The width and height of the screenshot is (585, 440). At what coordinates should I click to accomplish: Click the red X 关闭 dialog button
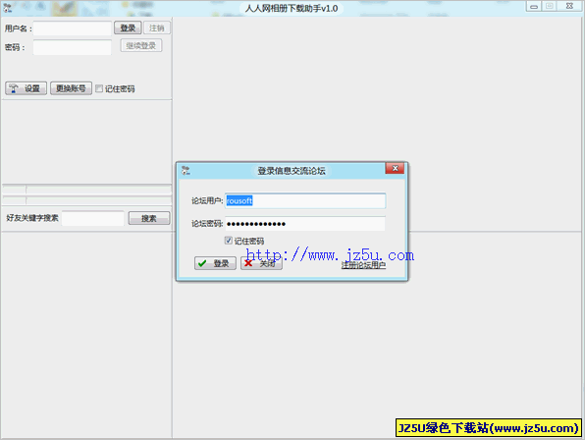261,263
